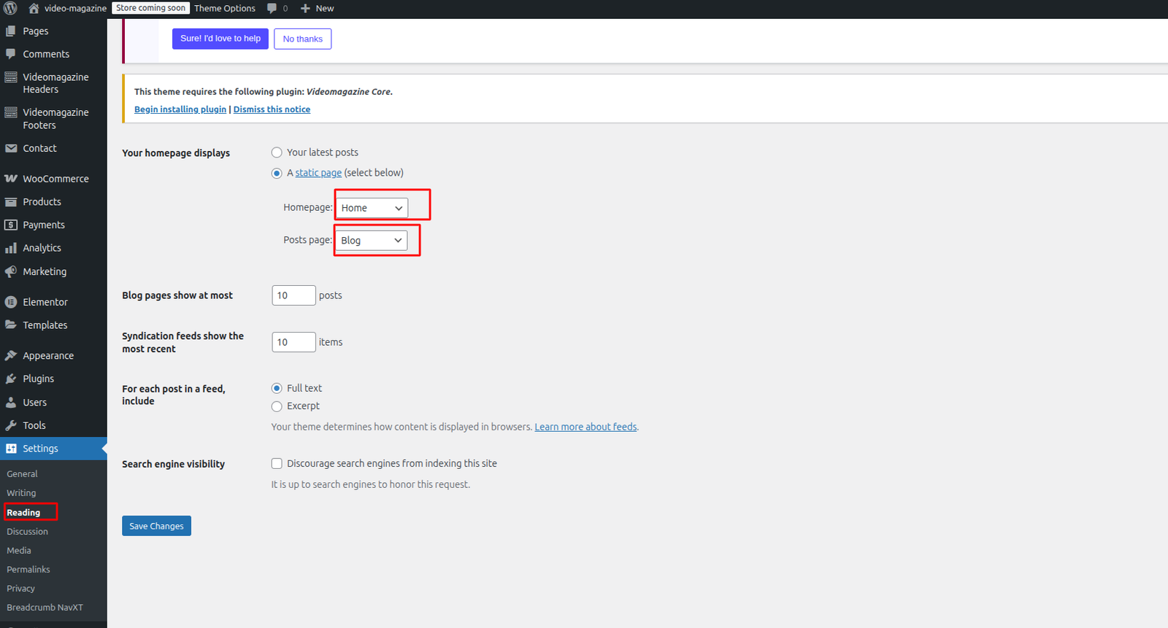Click the WooCommerce icon in sidebar
The width and height of the screenshot is (1168, 628).
click(11, 179)
